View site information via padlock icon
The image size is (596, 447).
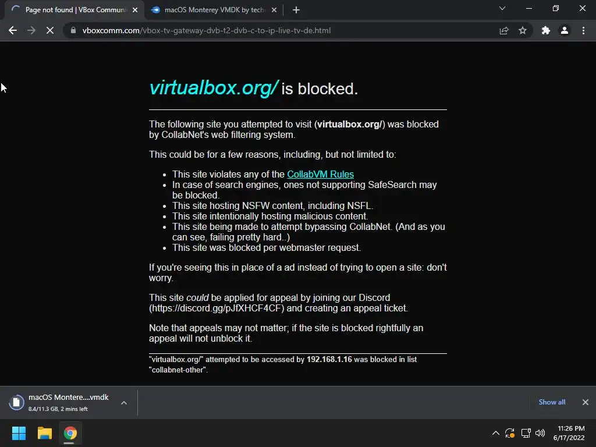point(73,30)
